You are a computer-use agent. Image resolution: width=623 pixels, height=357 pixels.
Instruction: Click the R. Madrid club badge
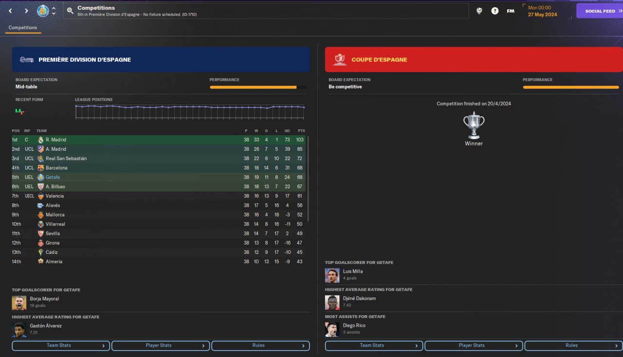[41, 140]
